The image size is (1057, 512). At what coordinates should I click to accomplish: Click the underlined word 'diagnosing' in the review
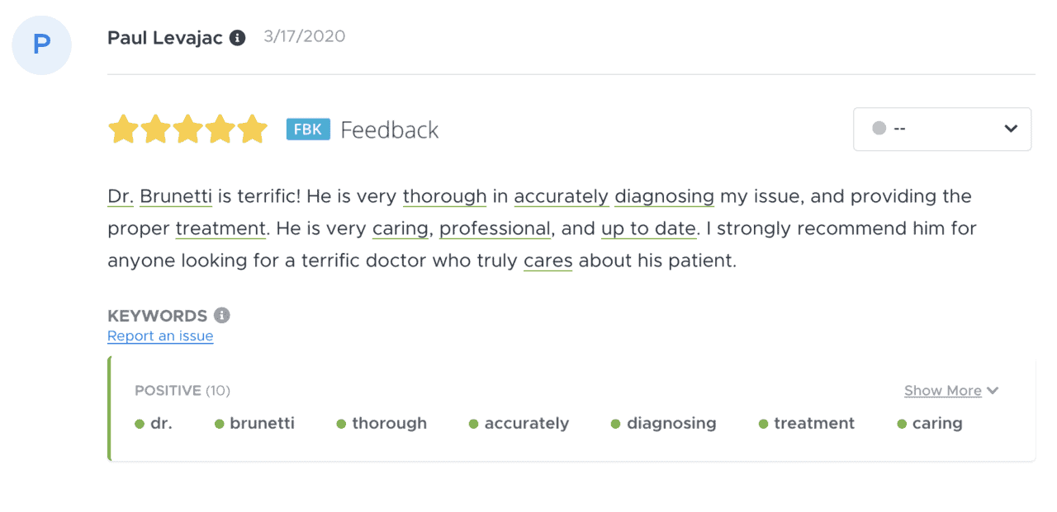point(664,196)
